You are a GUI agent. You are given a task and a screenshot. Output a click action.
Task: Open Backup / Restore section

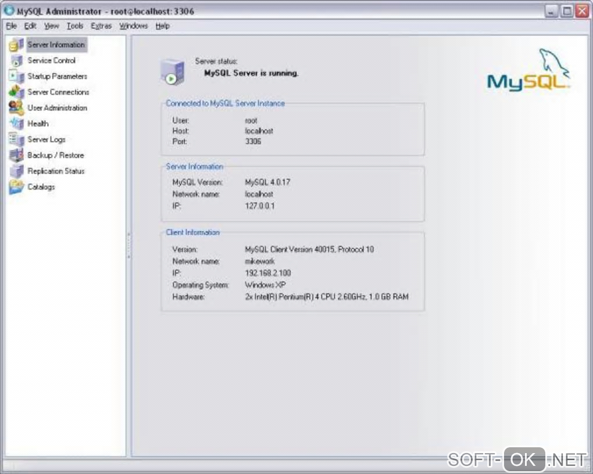click(56, 155)
